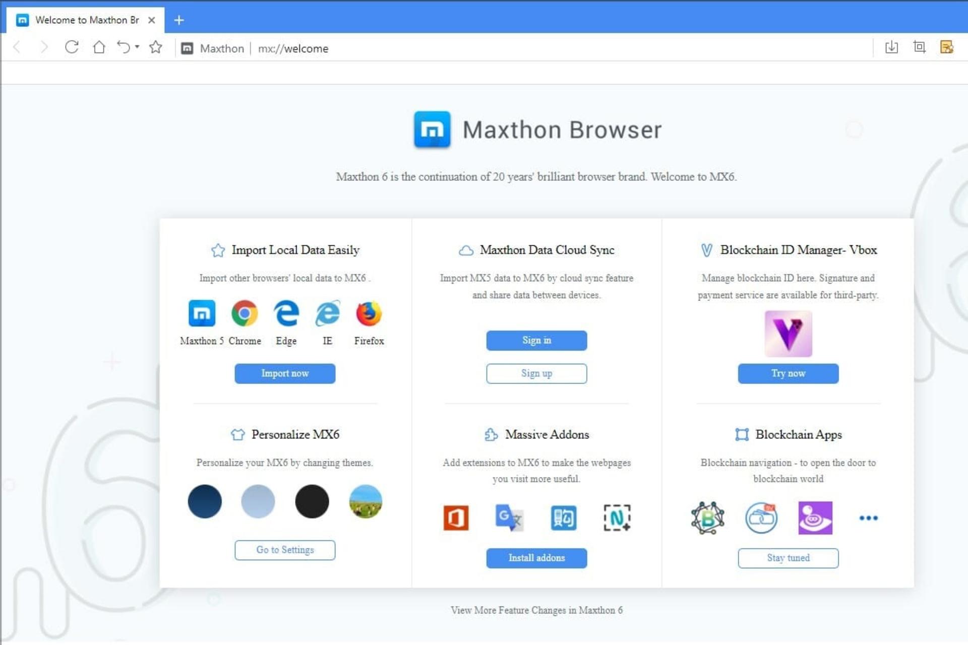Select the Chrome browser icon
Viewport: 968px width, 645px height.
(245, 313)
